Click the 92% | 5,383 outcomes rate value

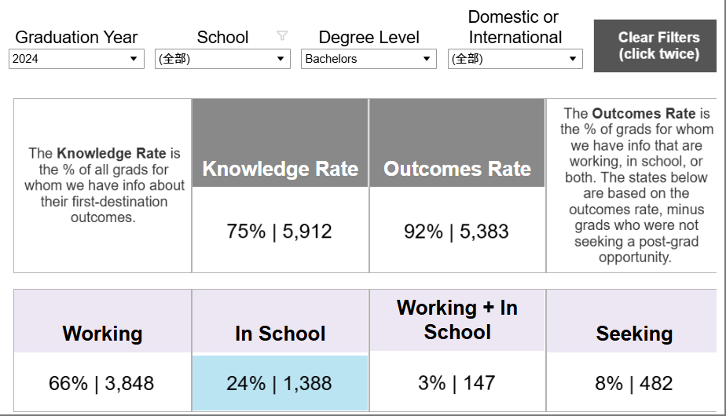pyautogui.click(x=456, y=232)
